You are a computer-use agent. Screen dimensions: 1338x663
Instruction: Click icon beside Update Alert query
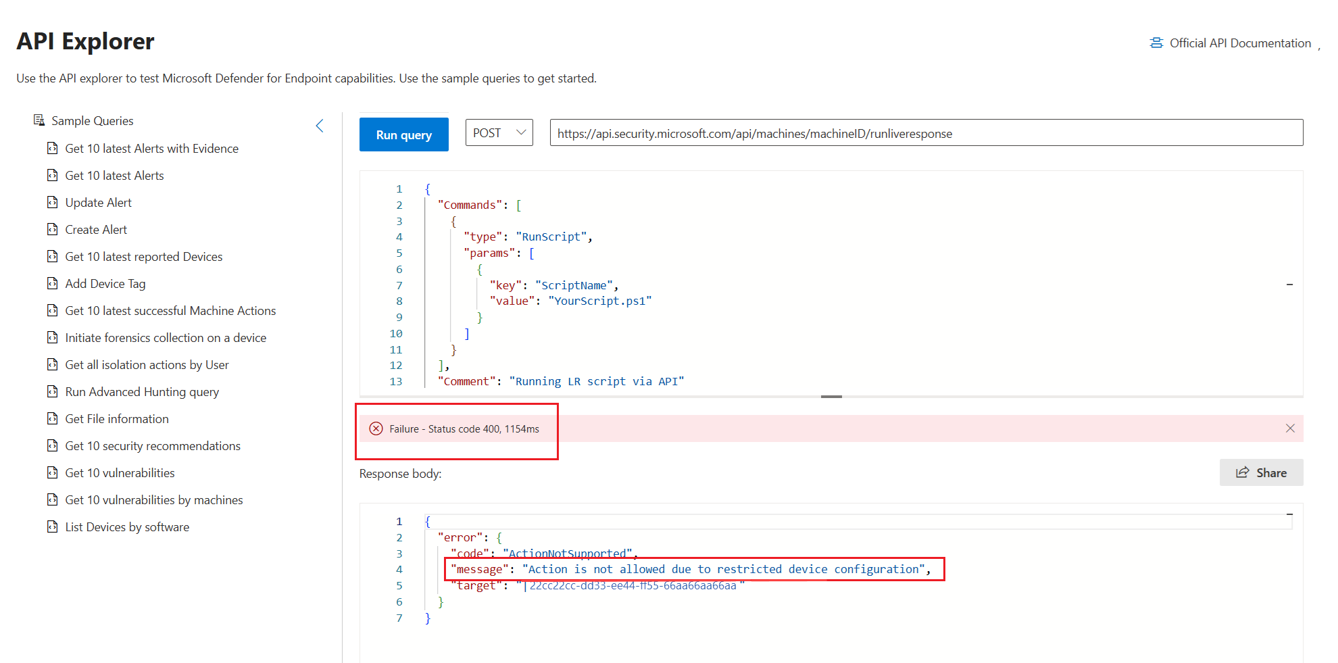[x=53, y=202]
